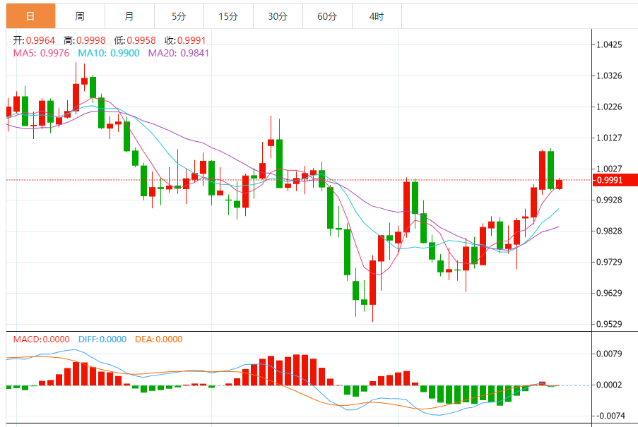
Task: Click the 1.0226 price axis label
Action: pyautogui.click(x=609, y=107)
